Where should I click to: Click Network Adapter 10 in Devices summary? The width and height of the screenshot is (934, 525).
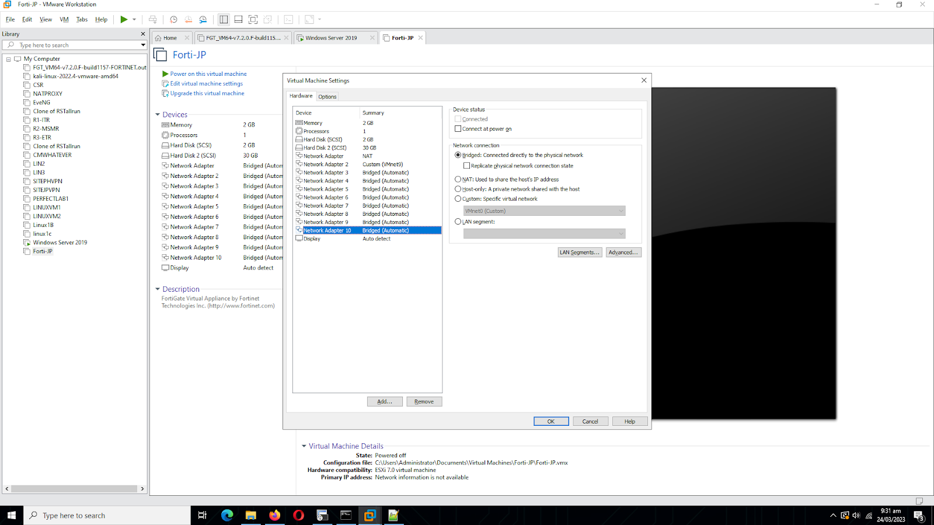196,258
